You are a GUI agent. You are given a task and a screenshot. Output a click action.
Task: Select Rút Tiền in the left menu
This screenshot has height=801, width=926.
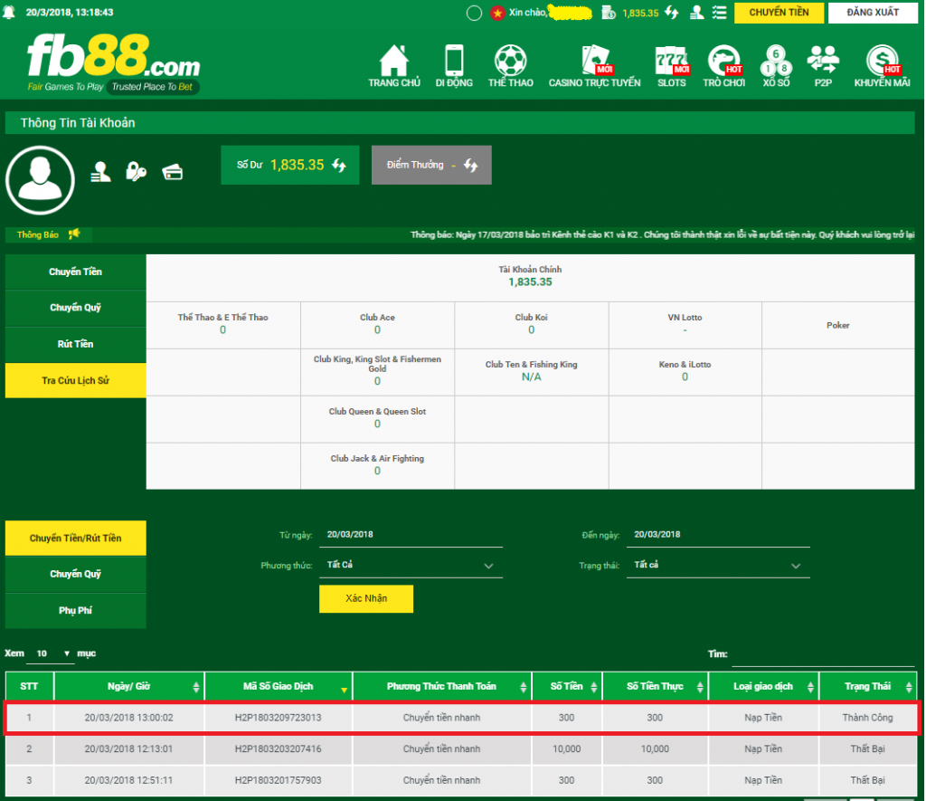(x=75, y=344)
